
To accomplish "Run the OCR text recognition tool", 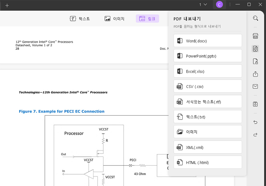I will (x=255, y=36).
